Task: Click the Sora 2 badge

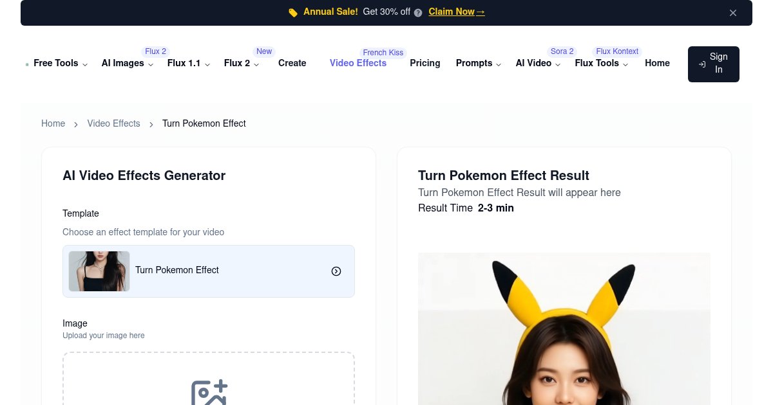Action: (562, 51)
